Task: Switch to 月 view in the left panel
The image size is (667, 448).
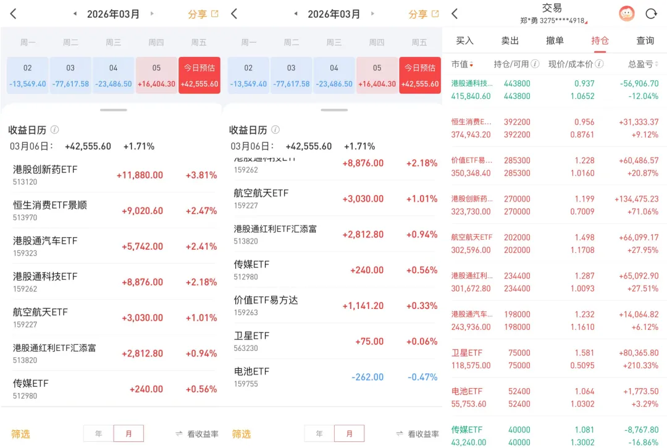Action: (x=128, y=434)
